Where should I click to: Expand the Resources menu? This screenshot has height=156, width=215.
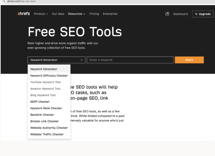[77, 14]
